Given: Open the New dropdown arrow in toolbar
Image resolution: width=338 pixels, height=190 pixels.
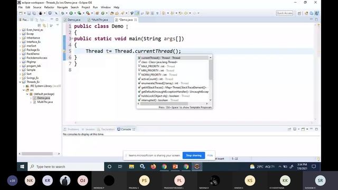Looking at the screenshot, I should pyautogui.click(x=25, y=13).
